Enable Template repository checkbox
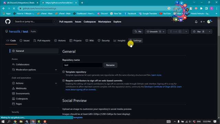The image size is (220, 124). click(x=64, y=72)
